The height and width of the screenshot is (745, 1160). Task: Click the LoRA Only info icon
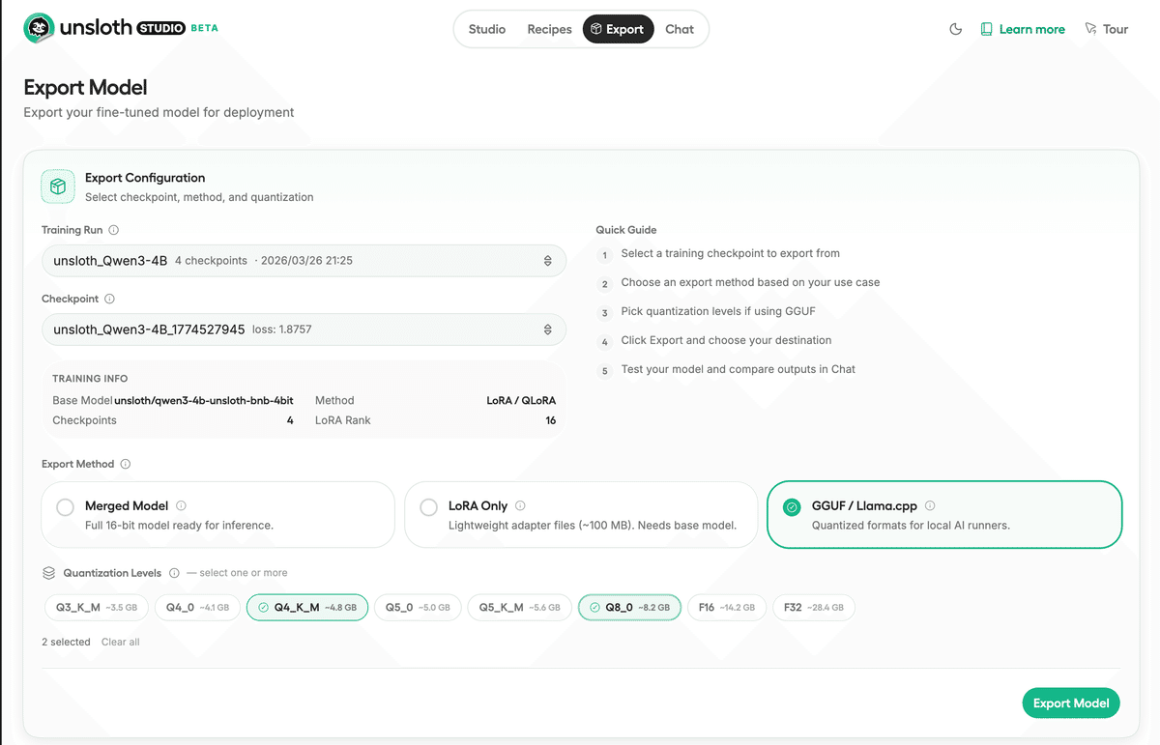(520, 505)
